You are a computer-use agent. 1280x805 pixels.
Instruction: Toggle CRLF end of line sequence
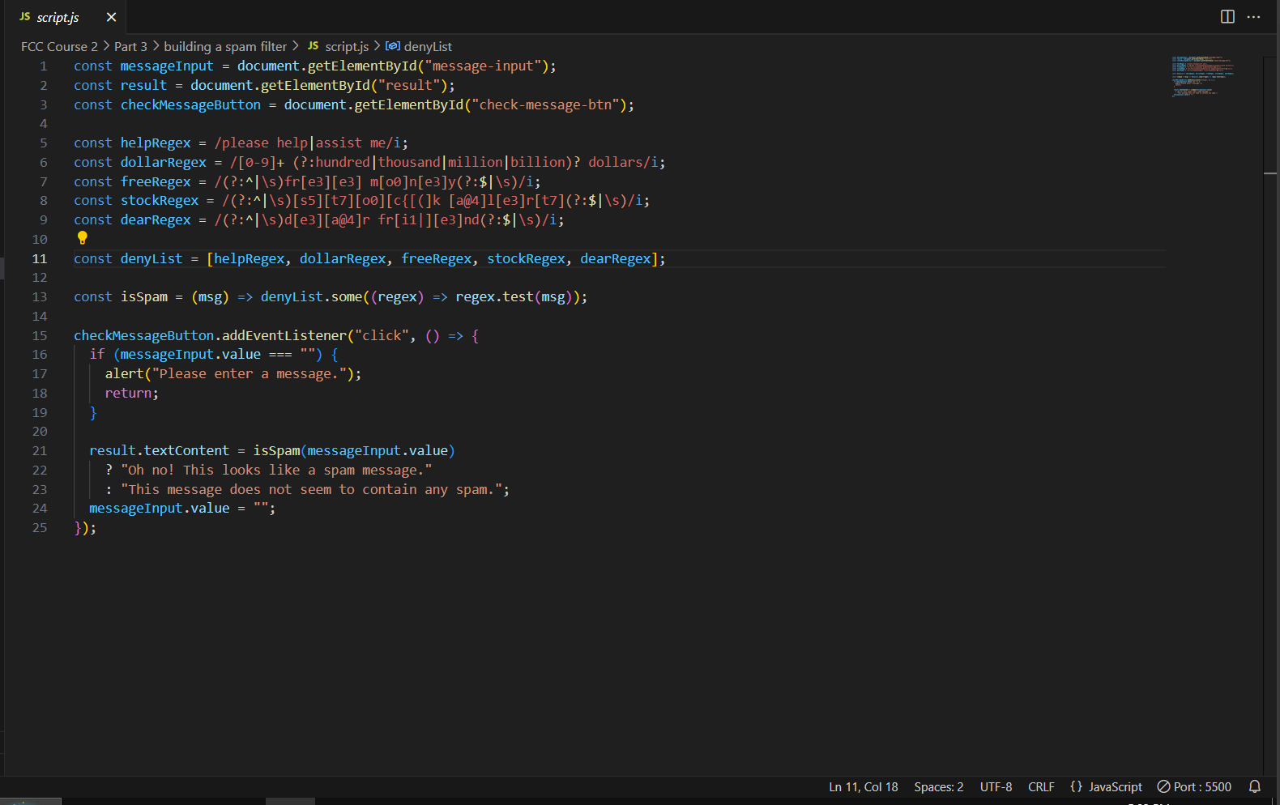(1041, 786)
